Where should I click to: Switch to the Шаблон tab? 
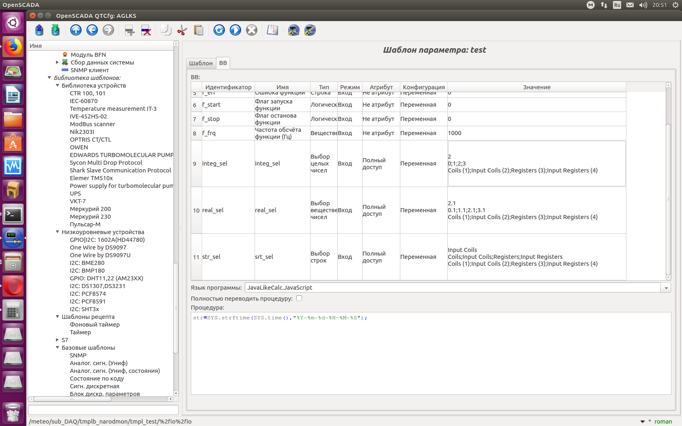[x=201, y=63]
